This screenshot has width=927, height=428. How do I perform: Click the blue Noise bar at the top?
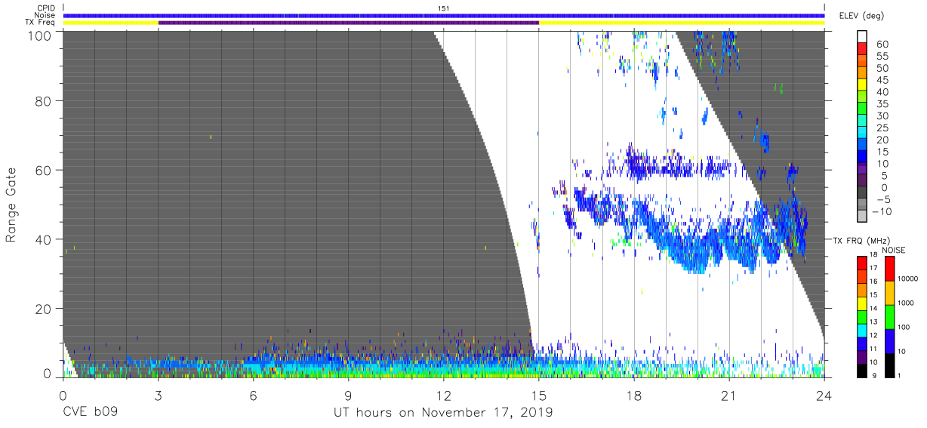444,15
